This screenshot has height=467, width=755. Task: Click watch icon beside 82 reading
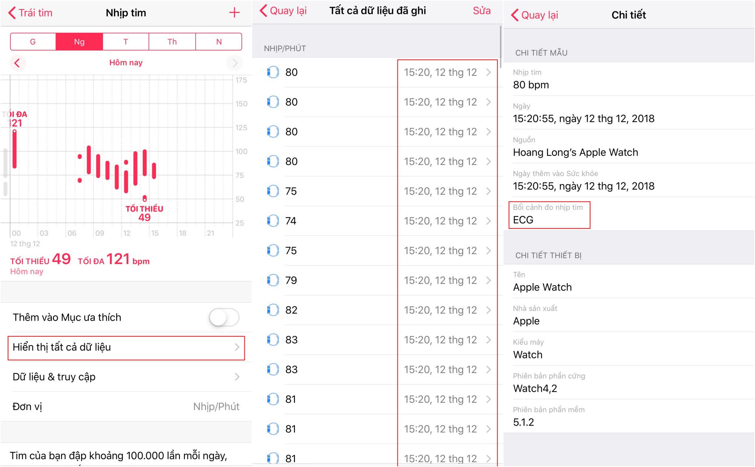(x=273, y=310)
